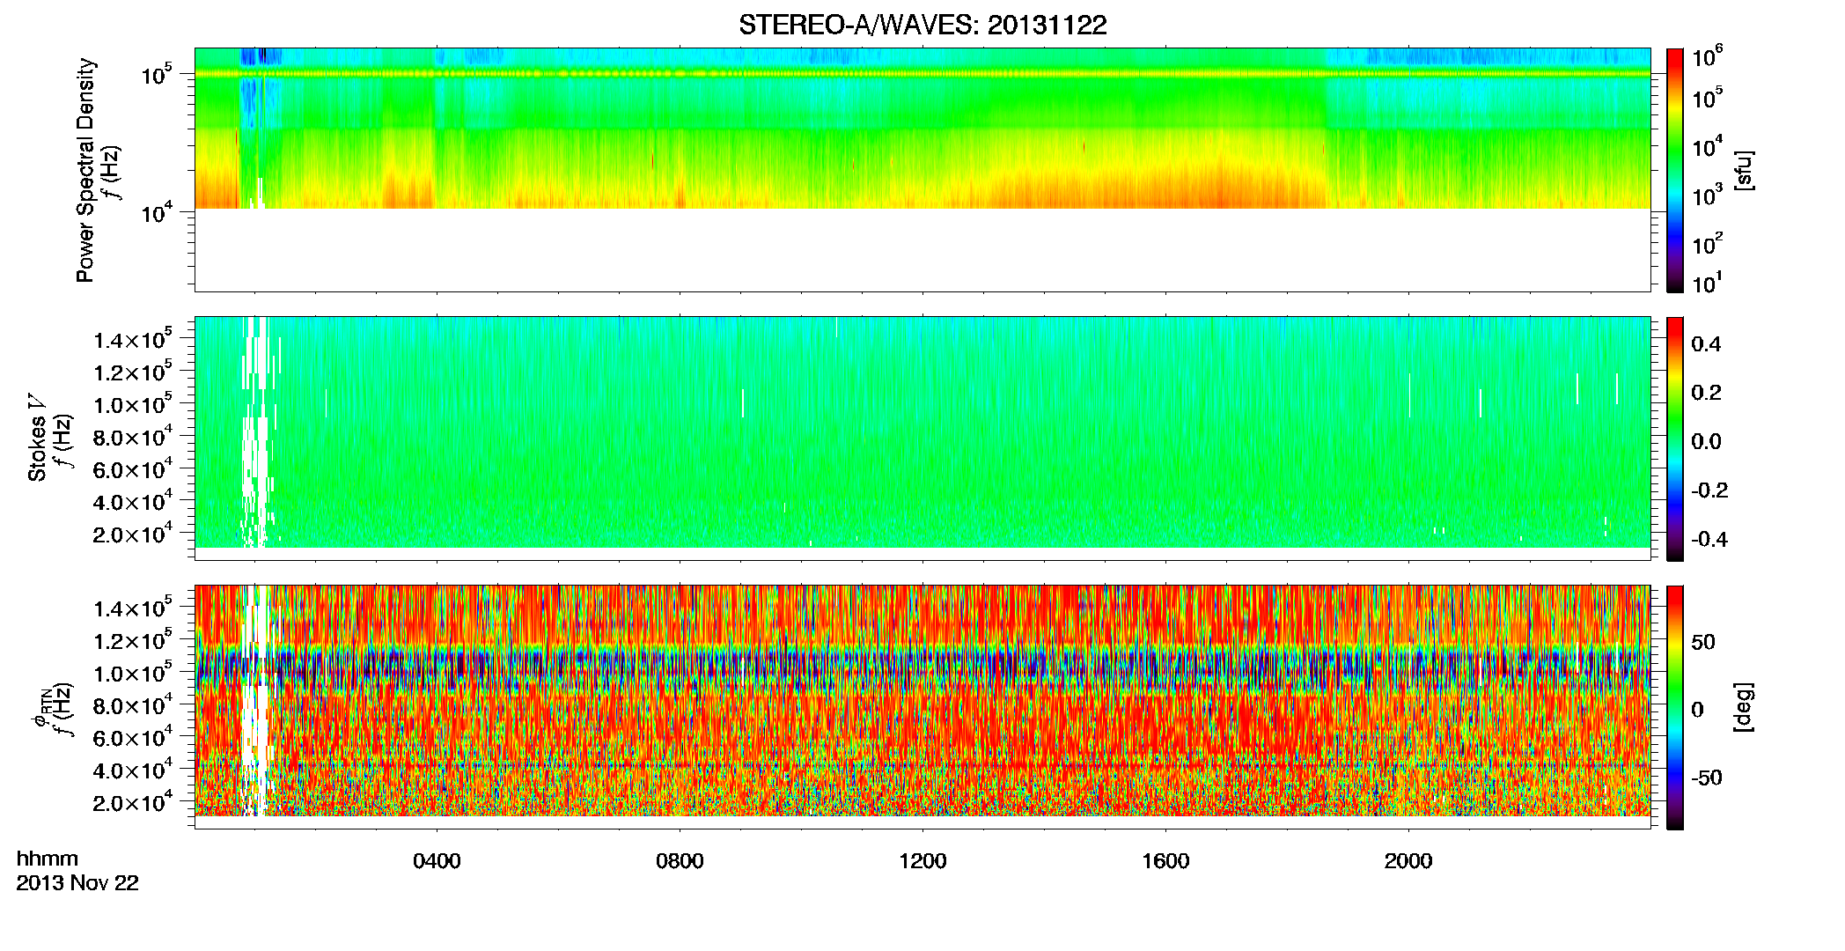
Task: Click the -50 value on degrees colorbar
Action: pyautogui.click(x=1707, y=778)
